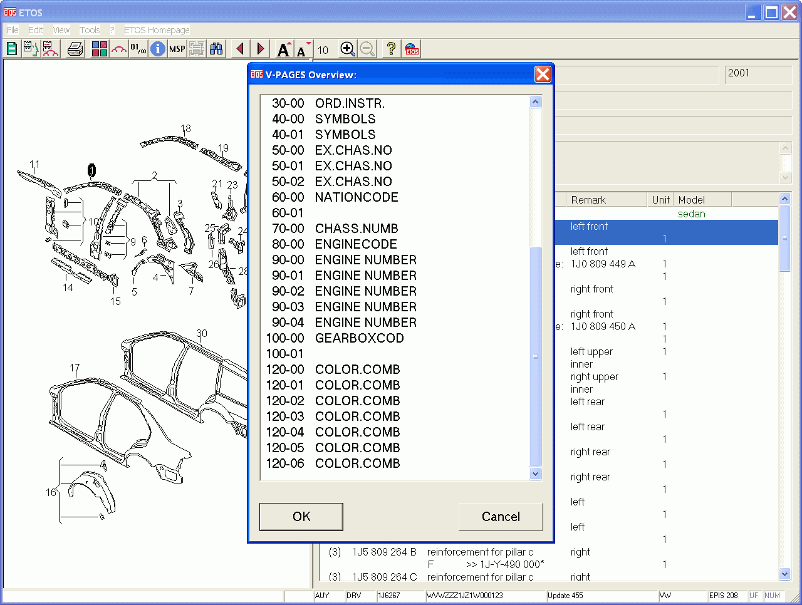The height and width of the screenshot is (605, 802).
Task: Open the ETOS Homepage menu
Action: [x=157, y=30]
